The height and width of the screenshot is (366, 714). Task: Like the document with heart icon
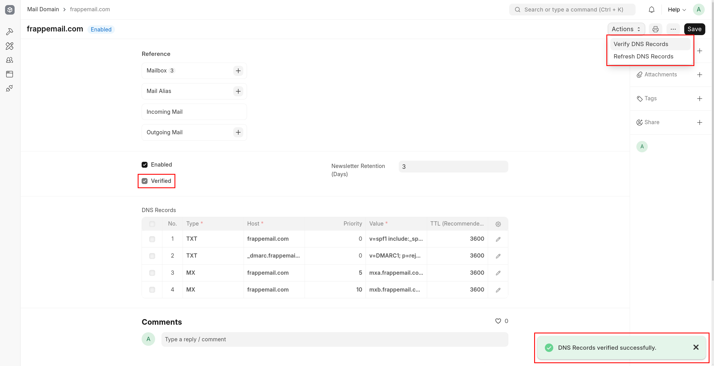point(498,321)
